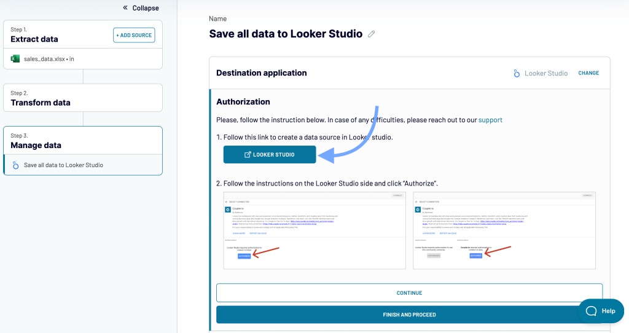
Task: Click the CONTINUE button
Action: click(409, 293)
